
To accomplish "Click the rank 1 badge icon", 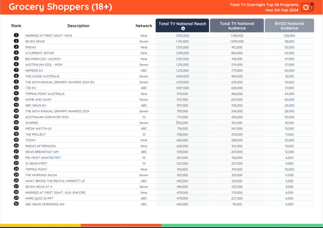I will pos(16,35).
